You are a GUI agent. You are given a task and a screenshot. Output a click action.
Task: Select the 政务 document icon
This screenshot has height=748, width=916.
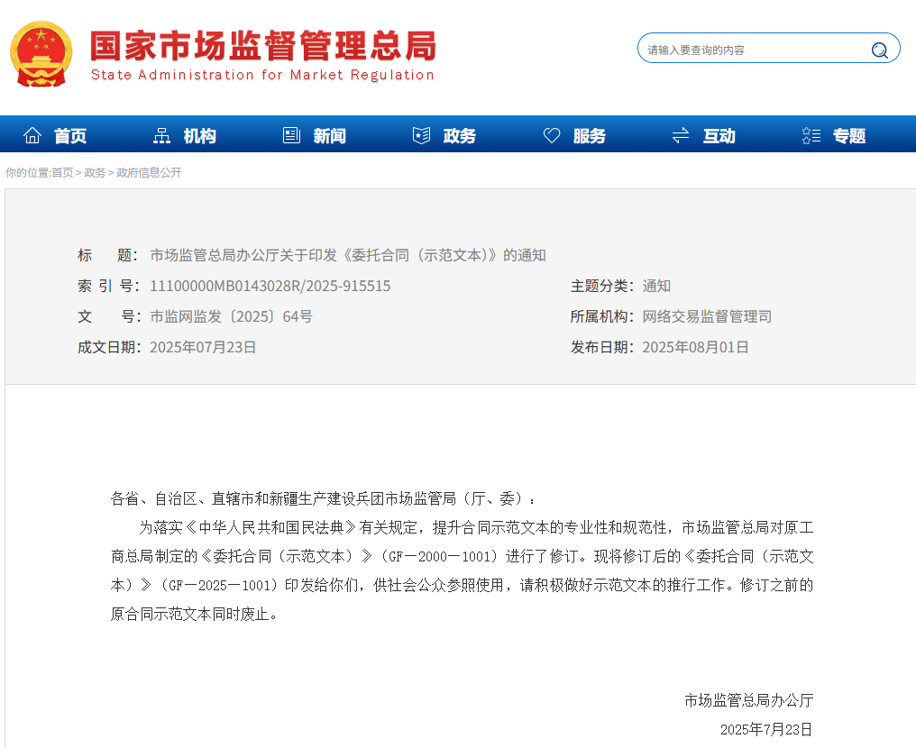pyautogui.click(x=421, y=134)
